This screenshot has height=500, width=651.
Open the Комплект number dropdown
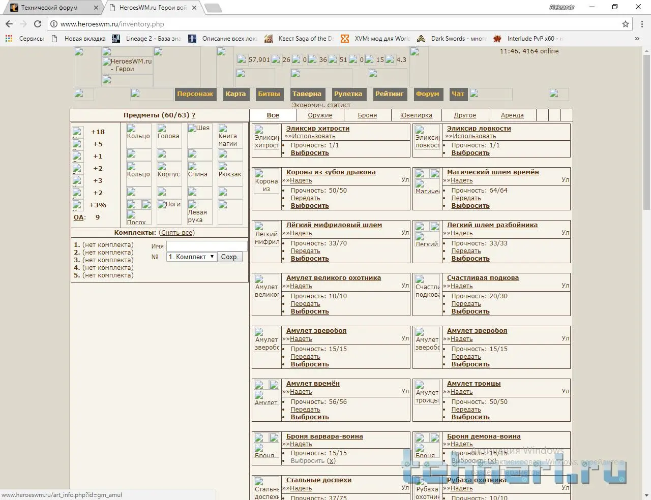click(192, 257)
